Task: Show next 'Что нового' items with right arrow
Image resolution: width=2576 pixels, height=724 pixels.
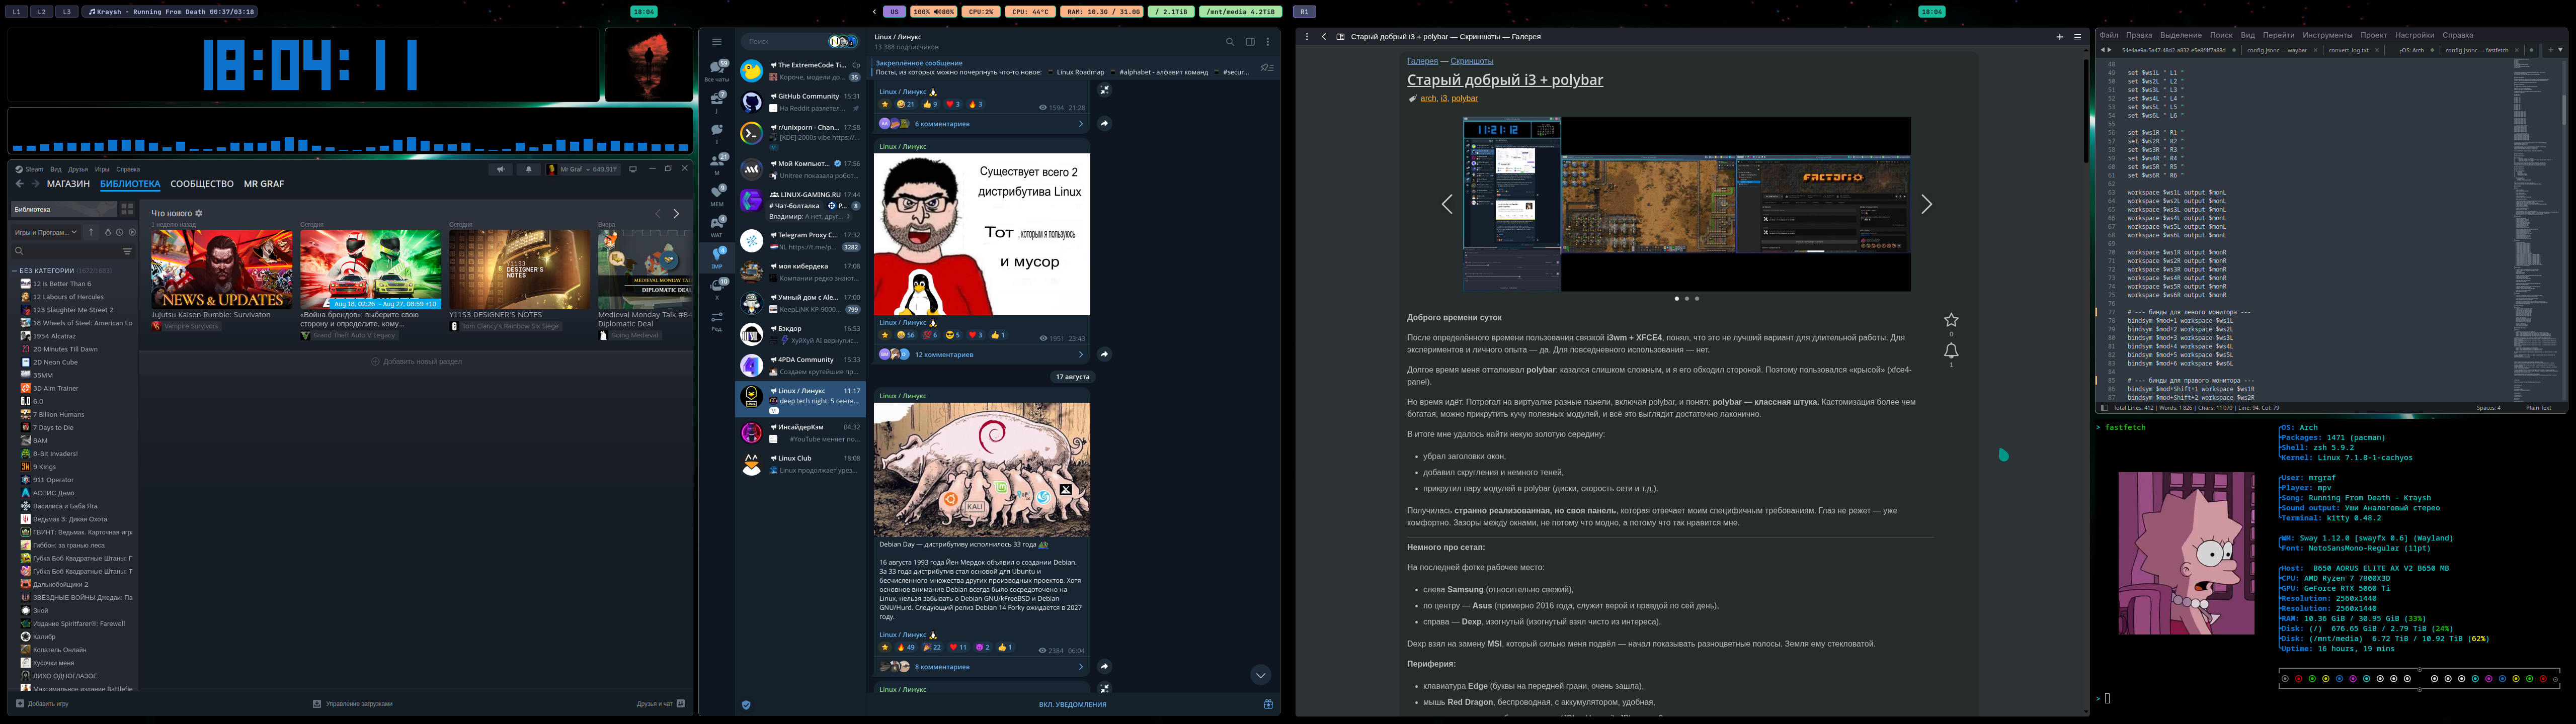Action: [676, 214]
